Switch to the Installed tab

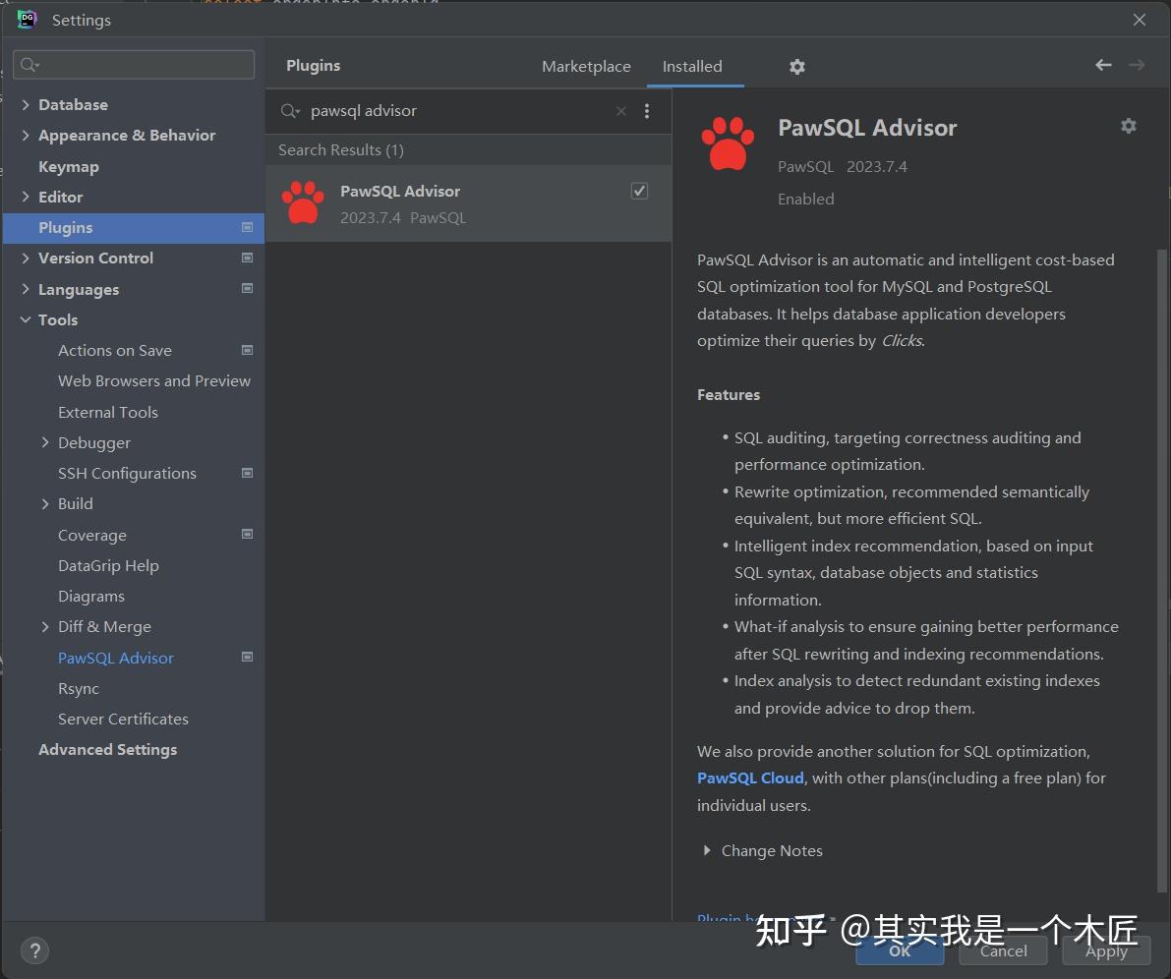pyautogui.click(x=693, y=66)
